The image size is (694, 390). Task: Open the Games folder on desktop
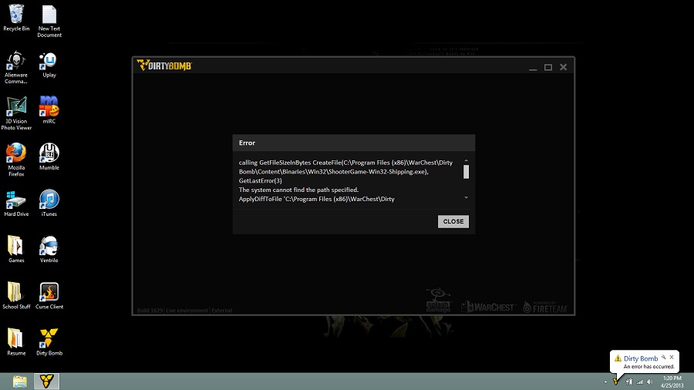pyautogui.click(x=16, y=246)
